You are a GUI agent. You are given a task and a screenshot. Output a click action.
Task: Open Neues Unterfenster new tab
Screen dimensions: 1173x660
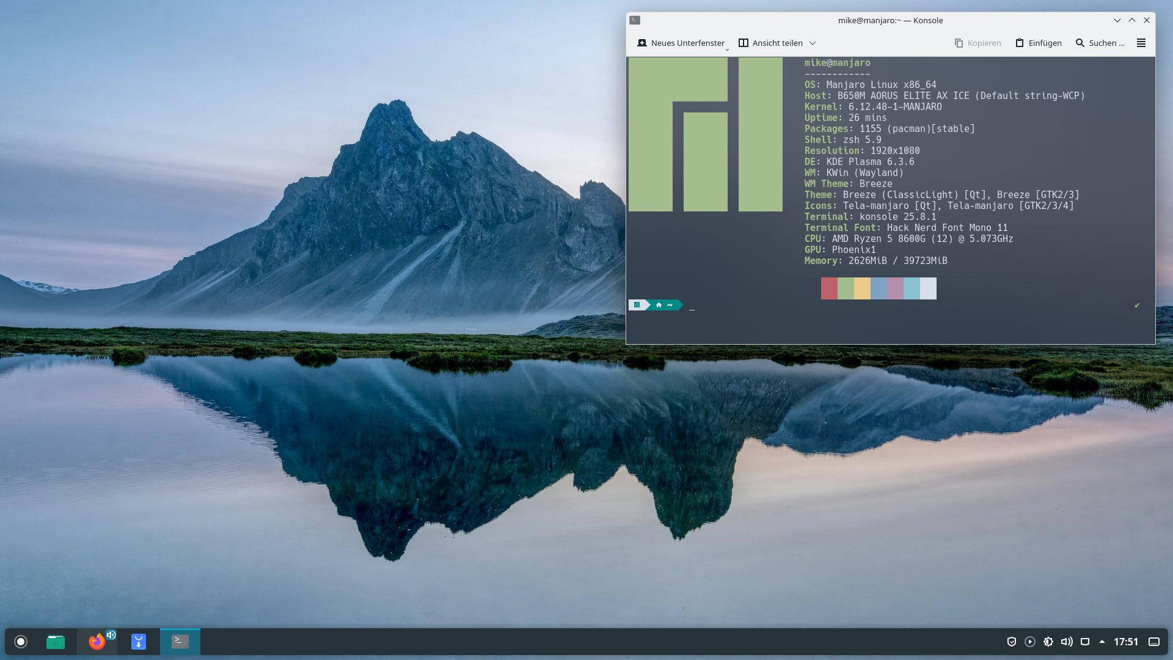tap(680, 43)
